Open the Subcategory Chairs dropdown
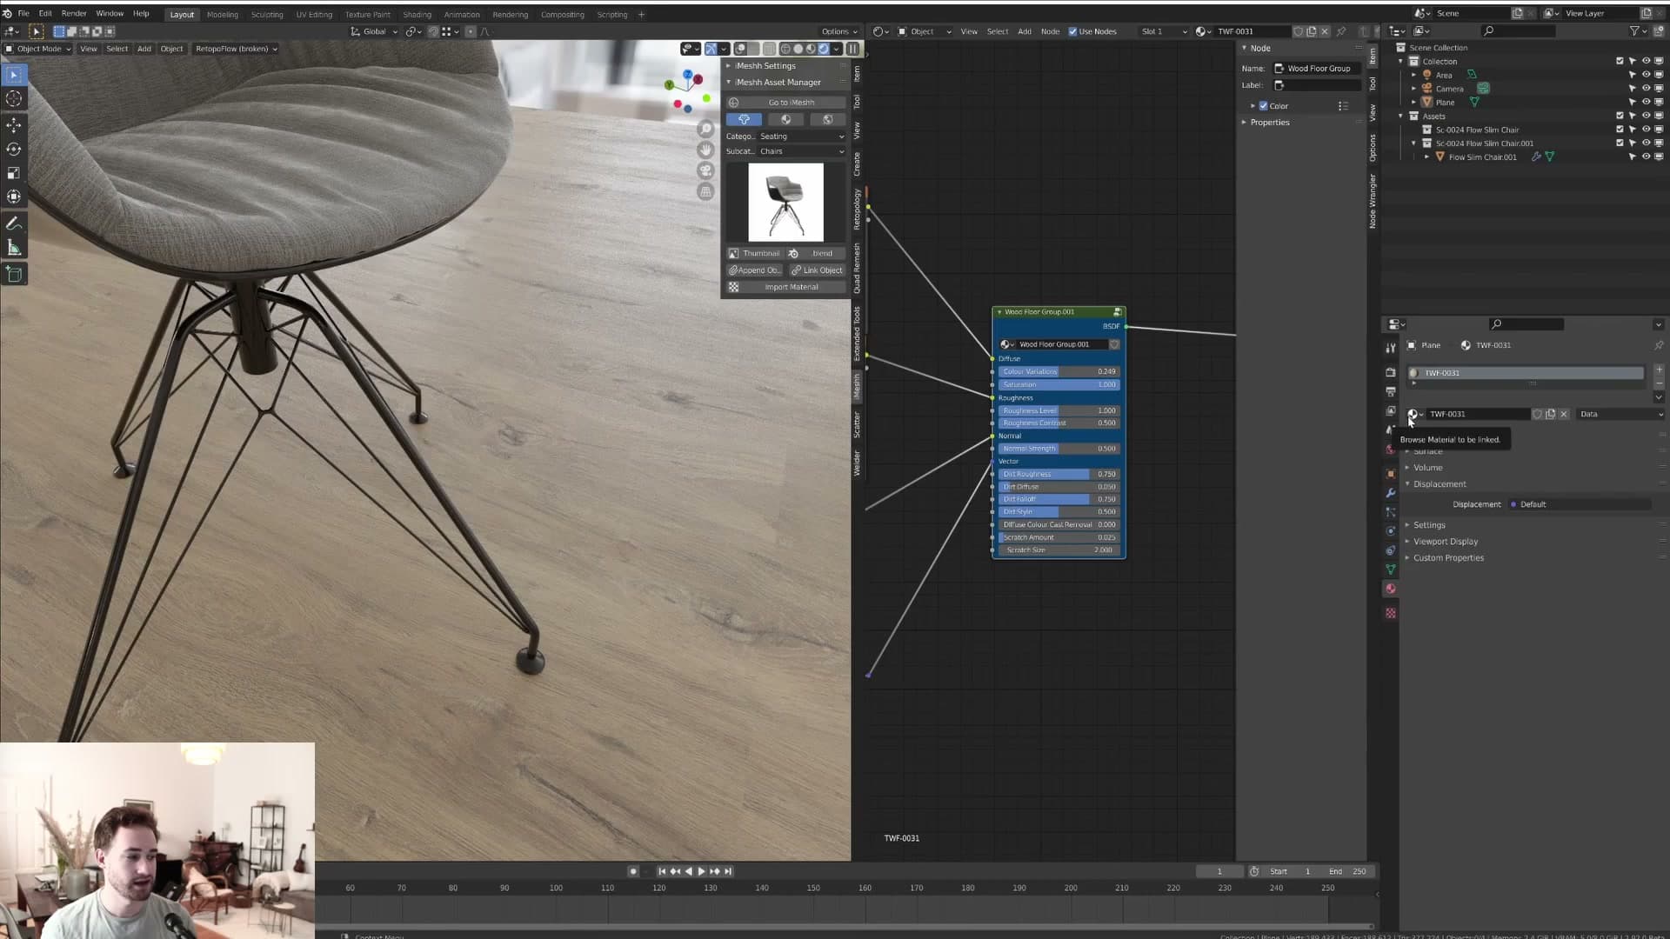Screen dimensions: 1670x939 click(x=802, y=151)
